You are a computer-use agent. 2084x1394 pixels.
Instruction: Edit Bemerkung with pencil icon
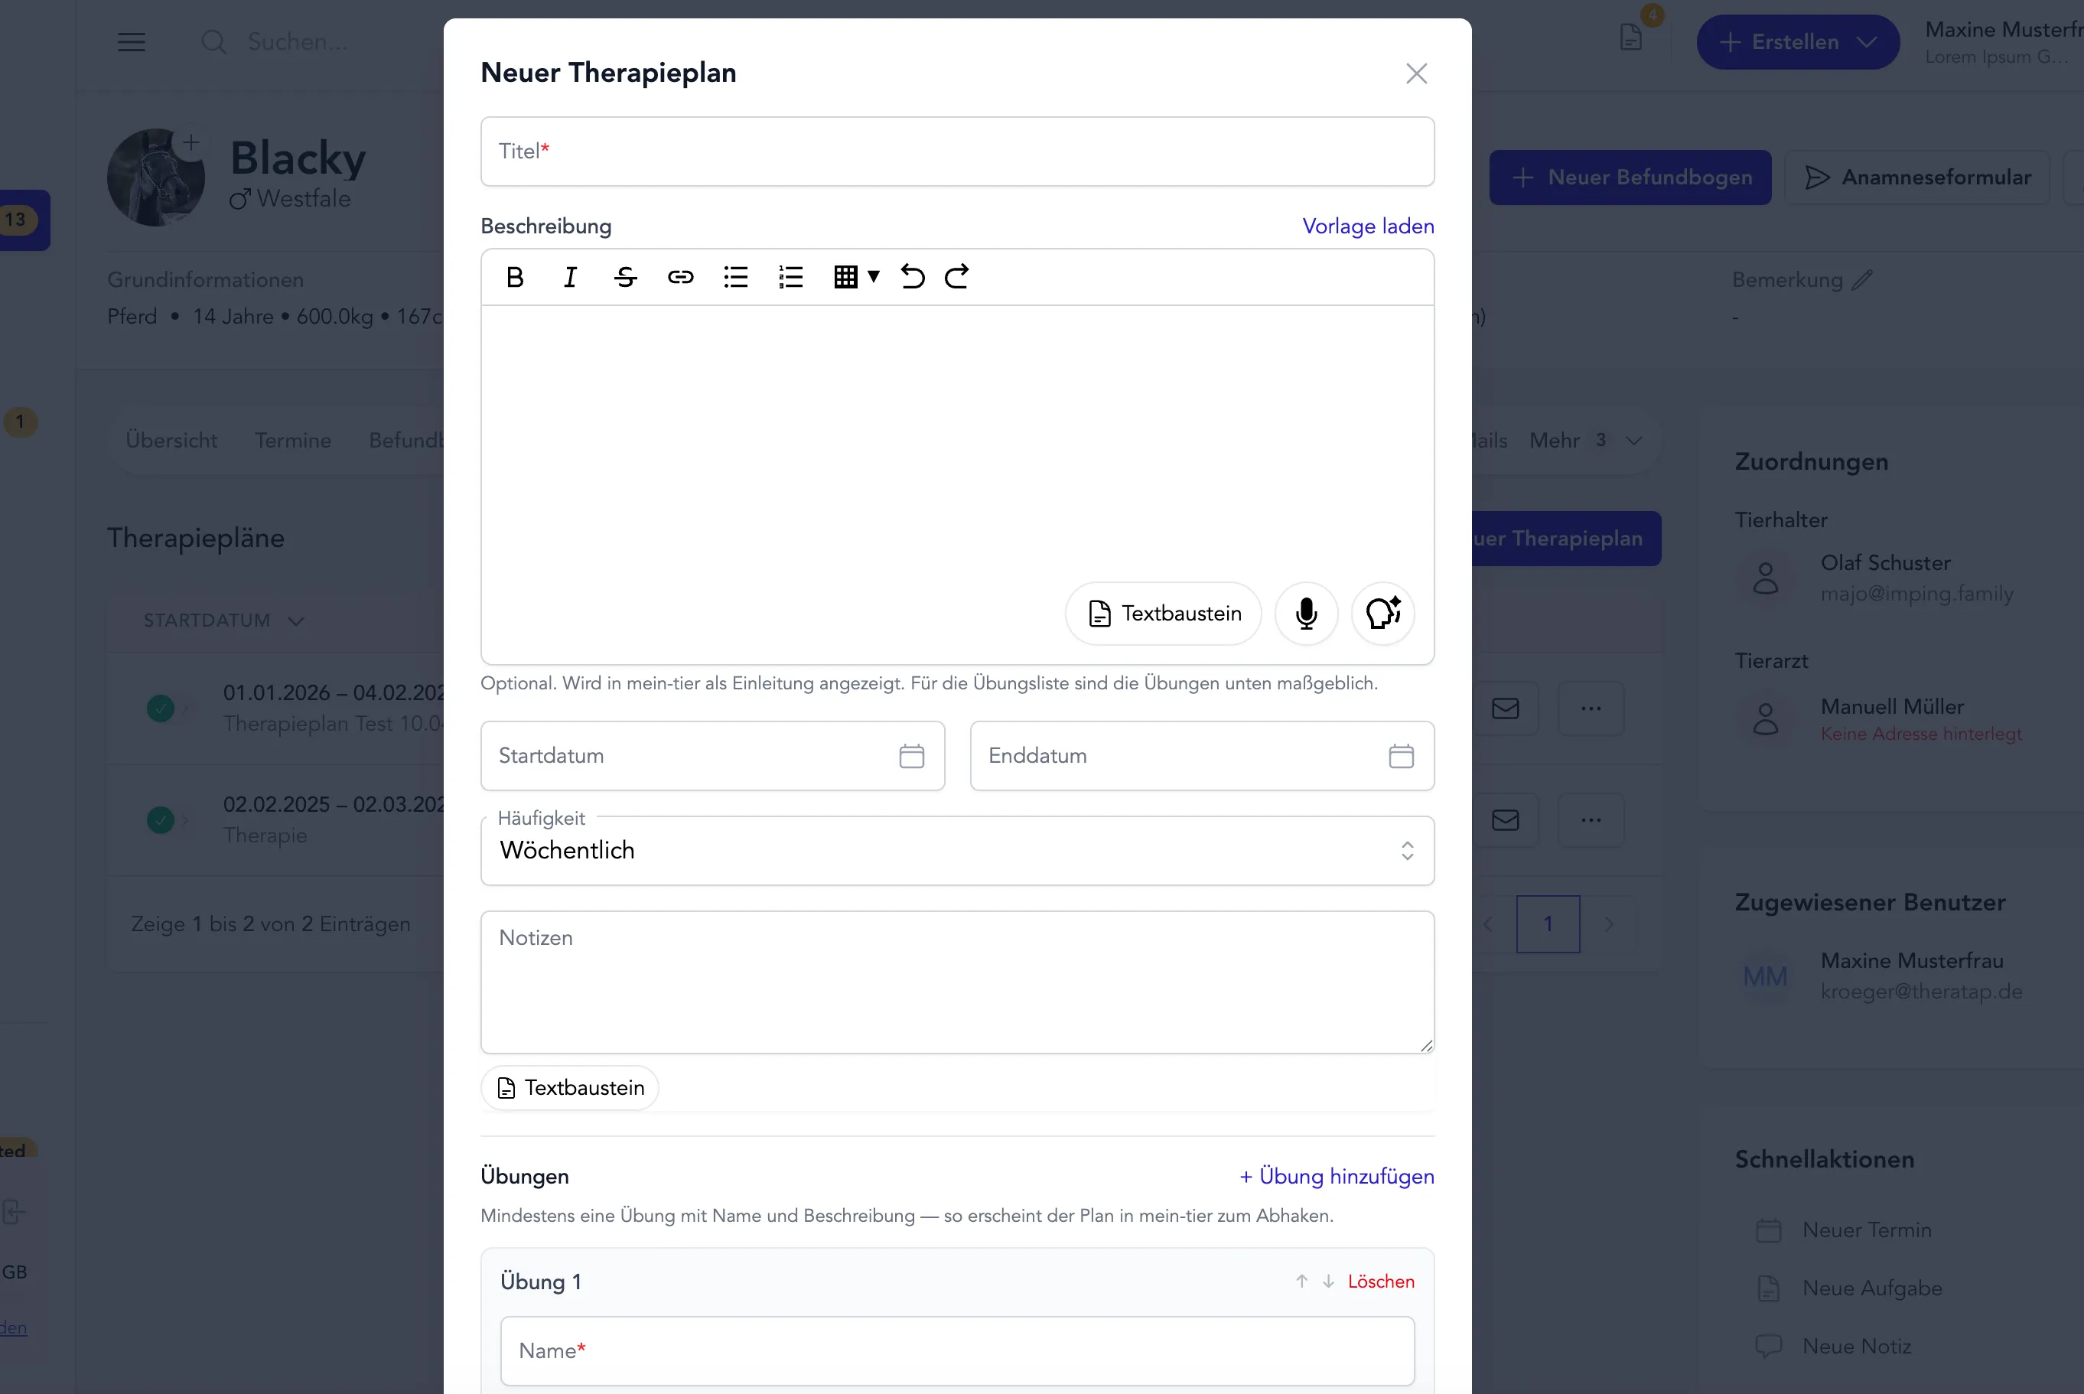tap(1863, 280)
